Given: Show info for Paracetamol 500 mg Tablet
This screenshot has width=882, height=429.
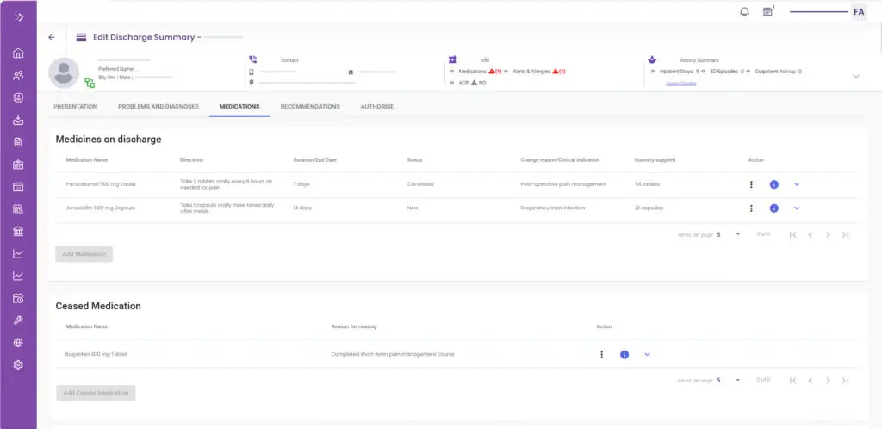Looking at the screenshot, I should click(x=774, y=184).
